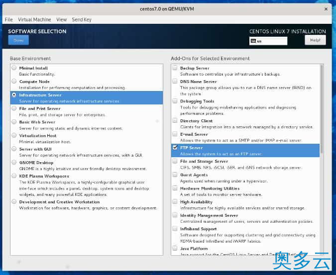Enable the Guest Agents checkbox
The width and height of the screenshot is (336, 275).
tap(175, 175)
